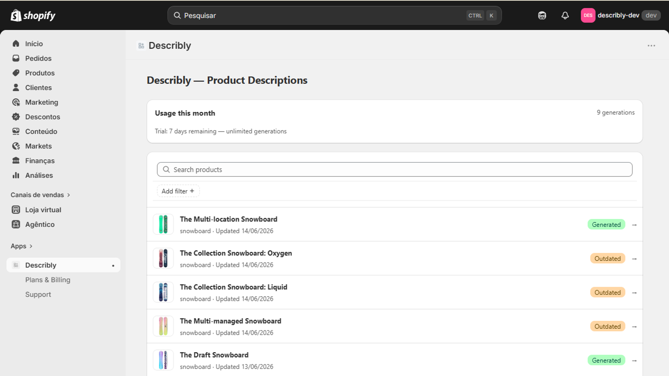Click Multi-managed Snowboard thumbnail
The width and height of the screenshot is (669, 376).
[x=163, y=326]
